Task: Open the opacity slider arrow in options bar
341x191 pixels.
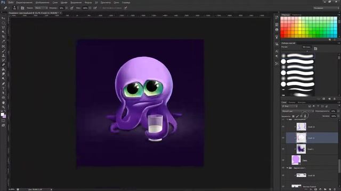Action: 67,8
